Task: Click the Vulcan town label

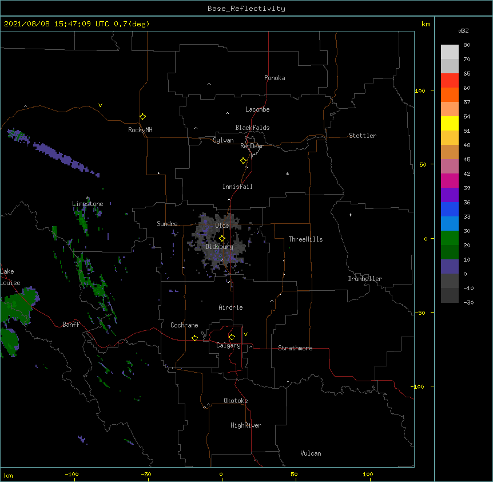Action: [311, 453]
